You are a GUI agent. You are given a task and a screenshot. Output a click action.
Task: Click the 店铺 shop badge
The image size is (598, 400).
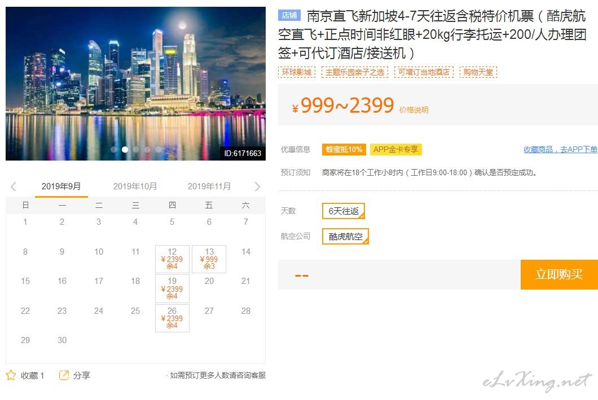[289, 15]
